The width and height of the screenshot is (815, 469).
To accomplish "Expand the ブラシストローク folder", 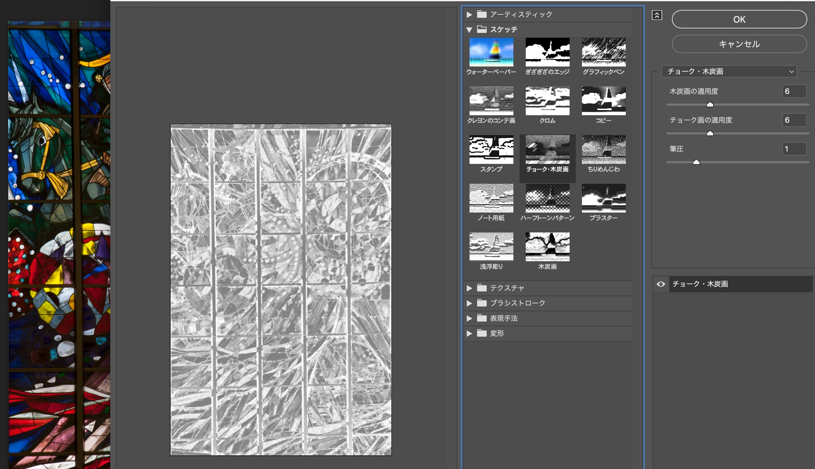I will tap(469, 303).
